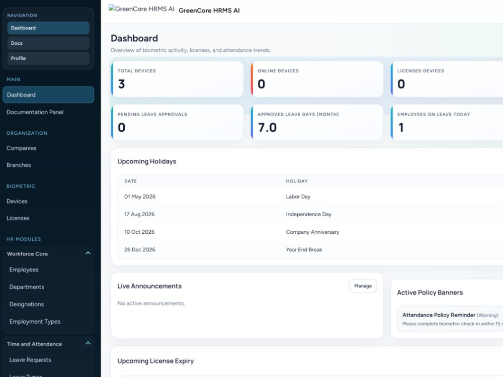The width and height of the screenshot is (503, 377).
Task: Click the 'Independence Day' holiday cell
Action: [x=309, y=214]
